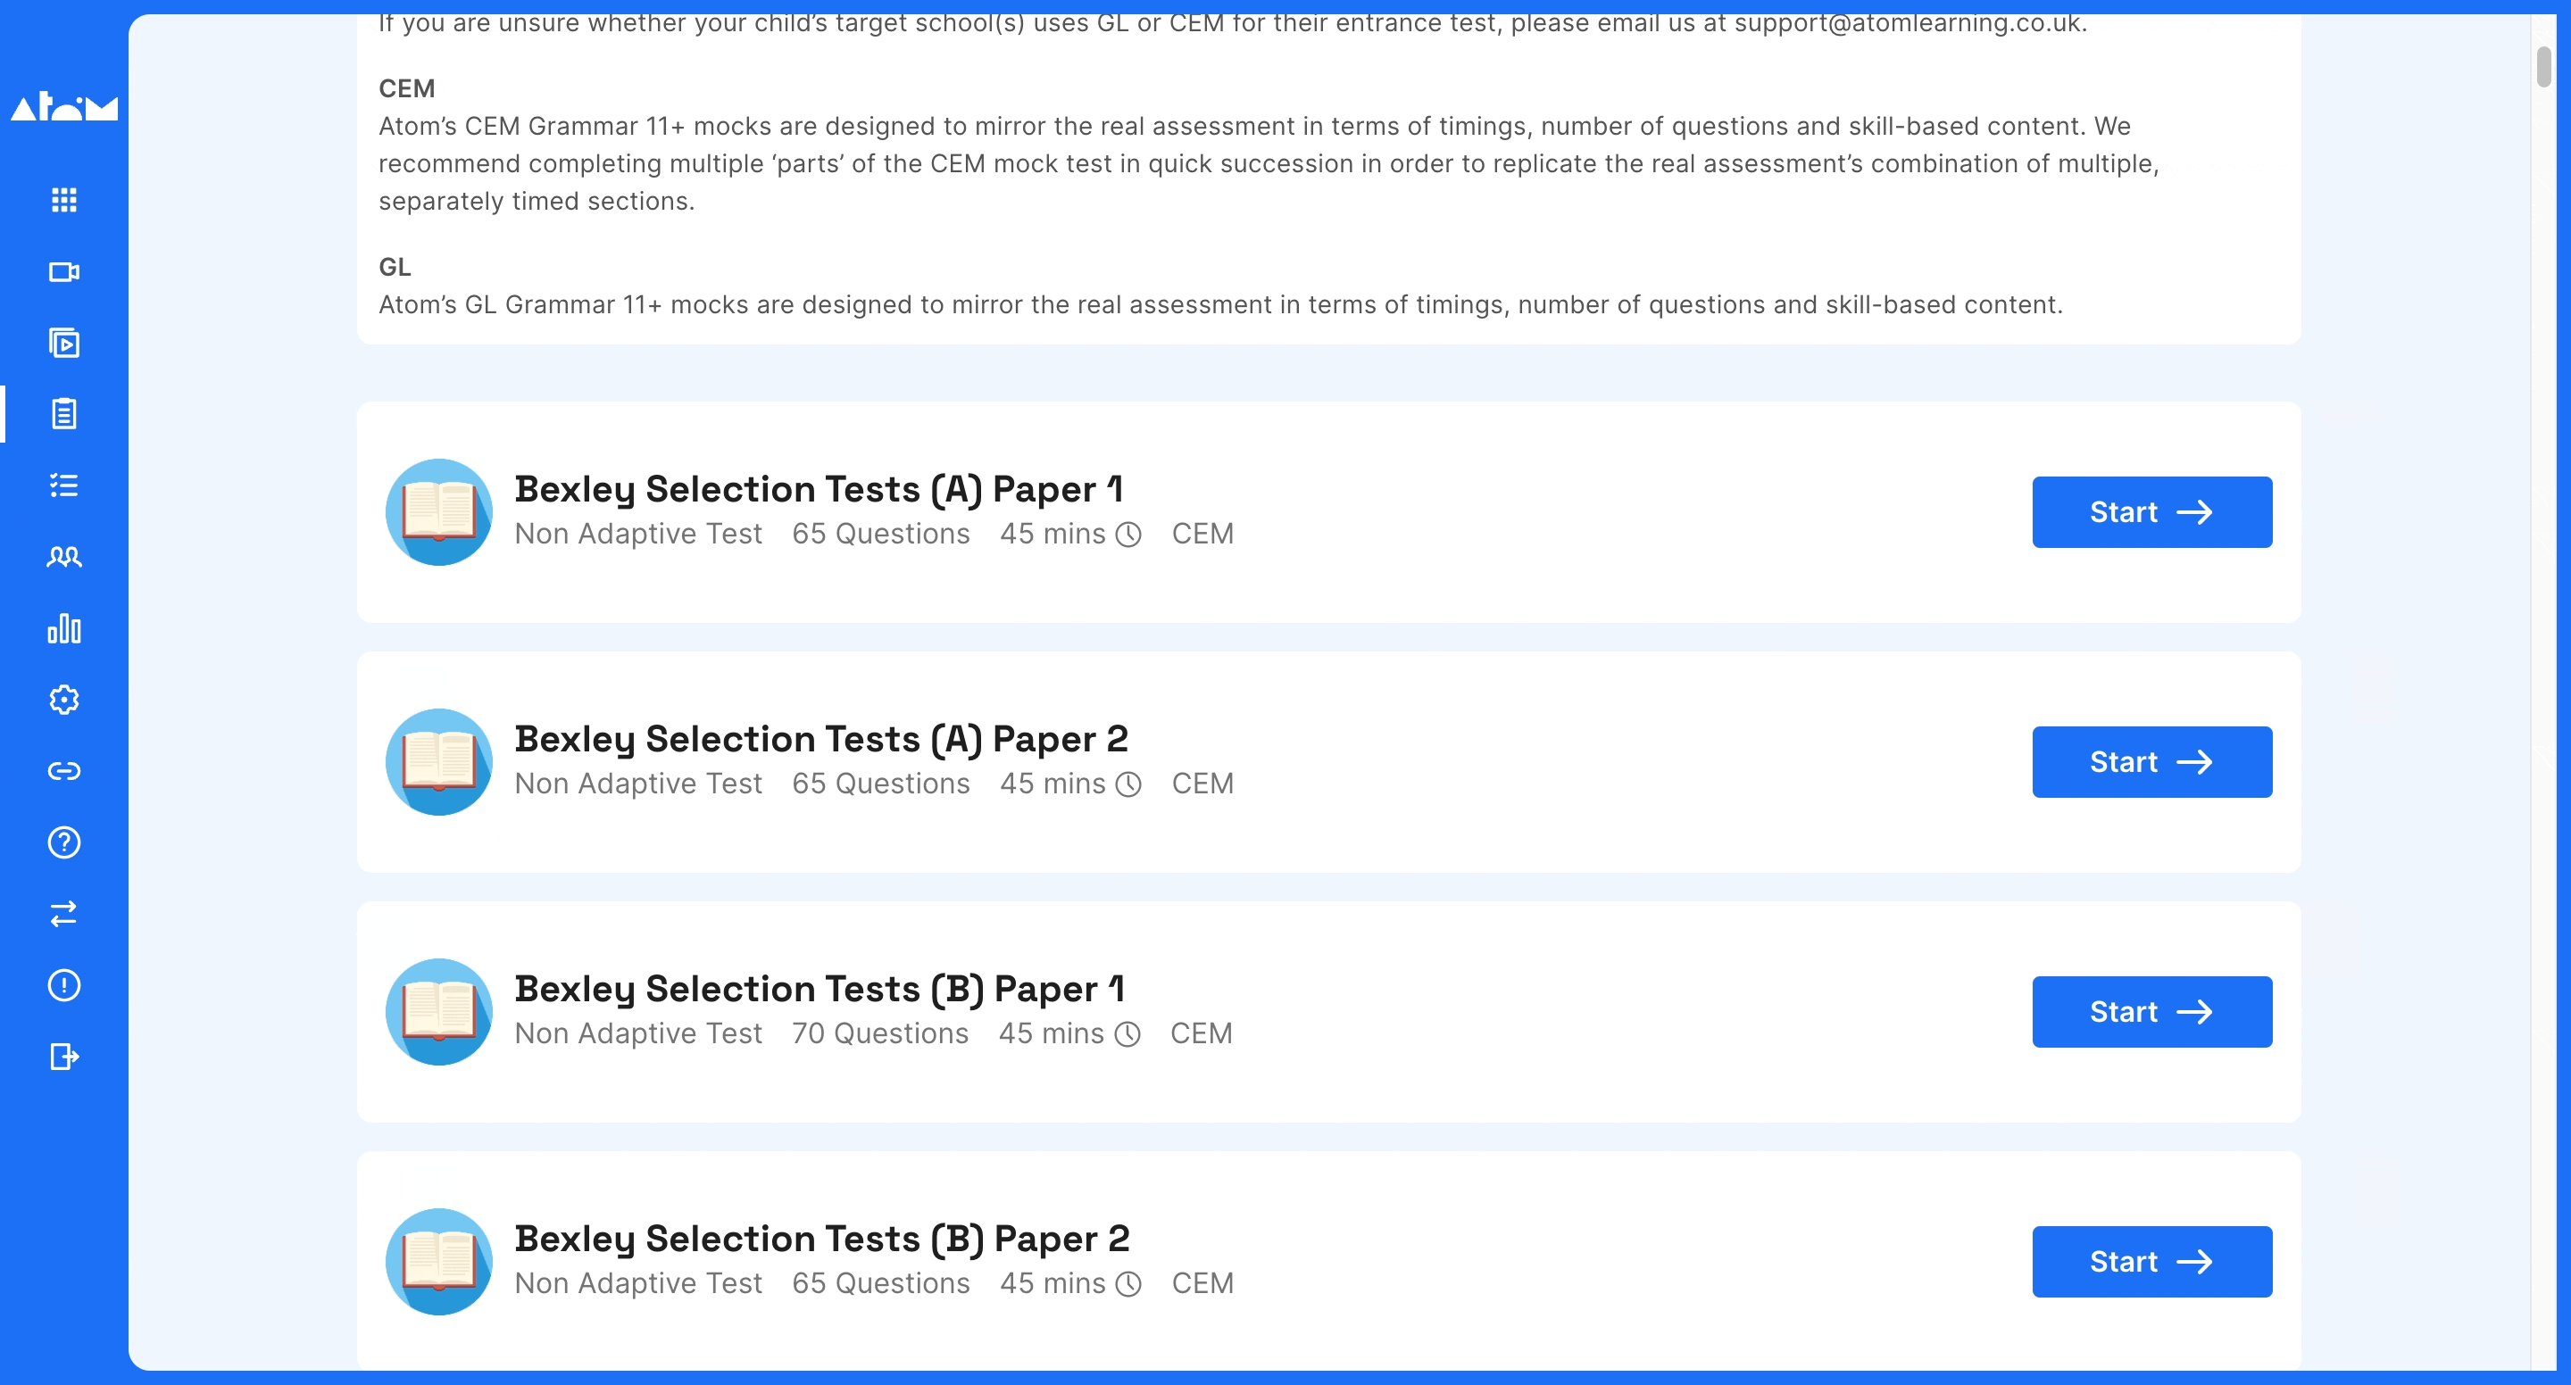Click book thumbnail for (B) Paper 2
Image resolution: width=2571 pixels, height=1385 pixels.
pyautogui.click(x=439, y=1262)
